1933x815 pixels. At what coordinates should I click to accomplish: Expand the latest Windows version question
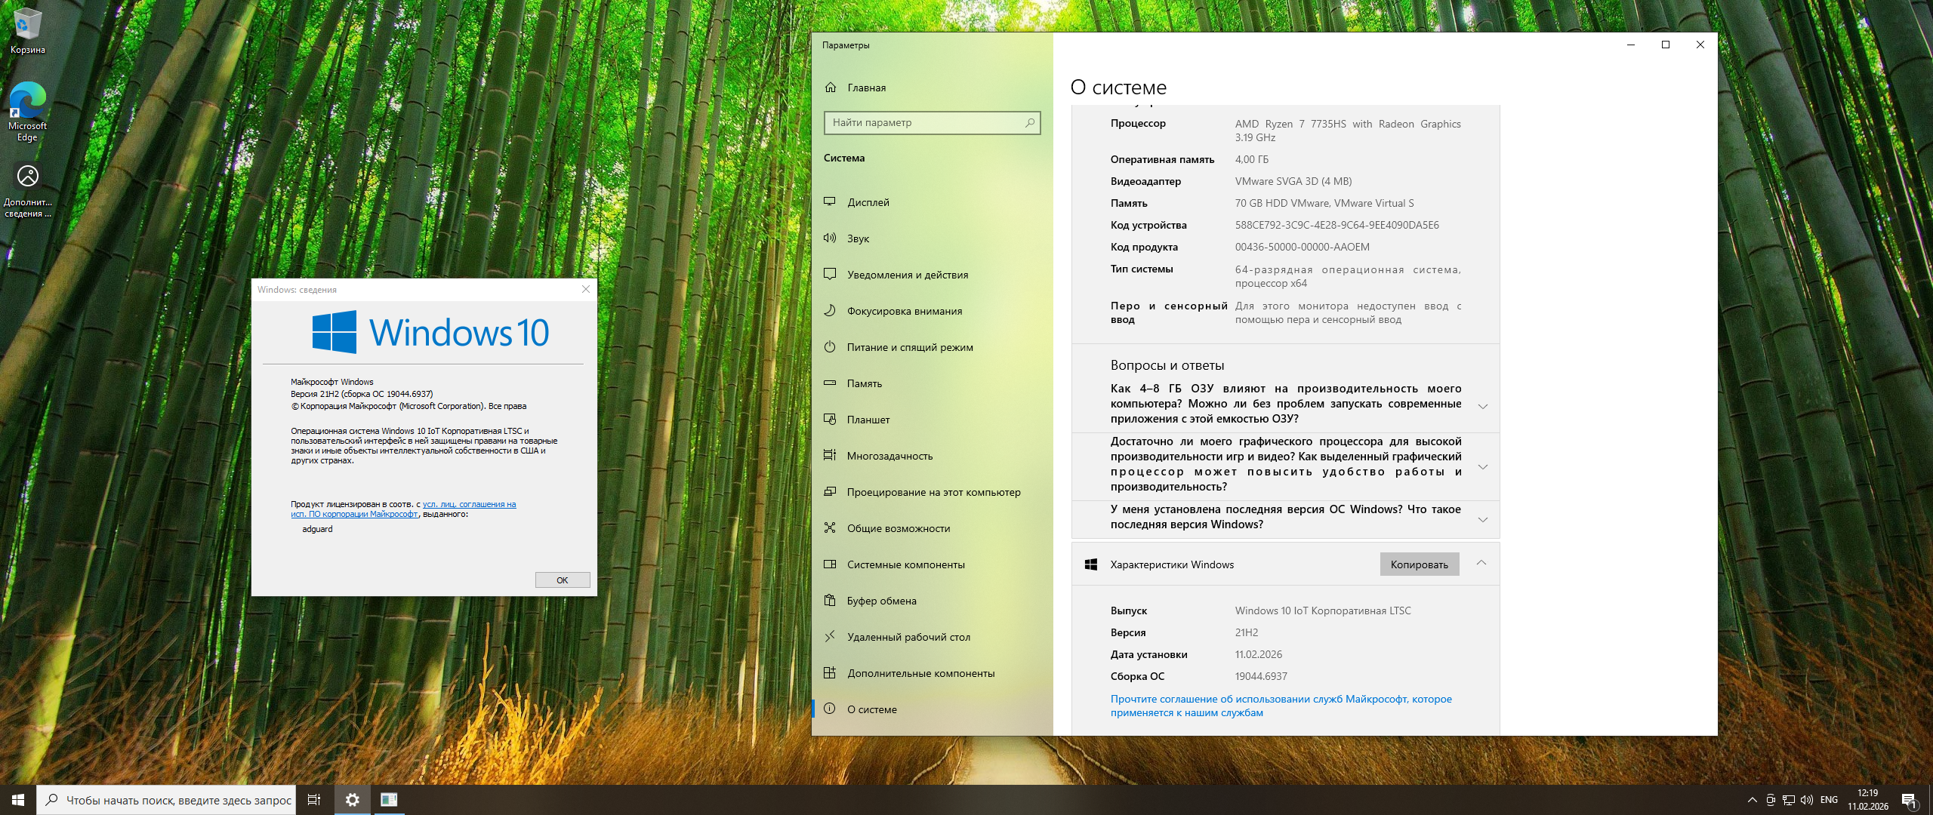[x=1482, y=520]
